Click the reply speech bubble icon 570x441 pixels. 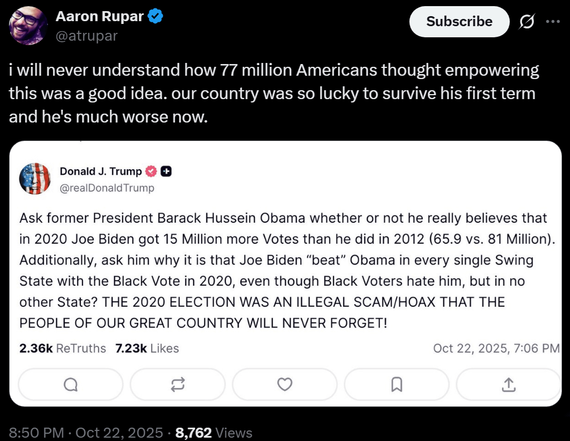[x=71, y=384]
